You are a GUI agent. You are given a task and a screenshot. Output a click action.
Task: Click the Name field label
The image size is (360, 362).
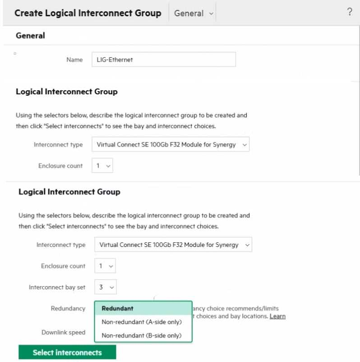pos(74,60)
